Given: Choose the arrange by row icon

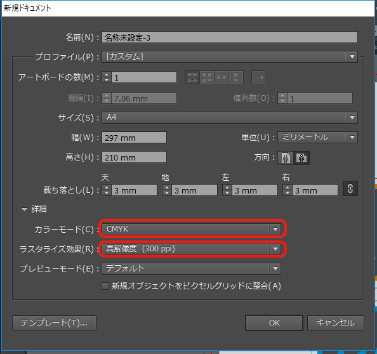Looking at the screenshot, I should coord(222,77).
